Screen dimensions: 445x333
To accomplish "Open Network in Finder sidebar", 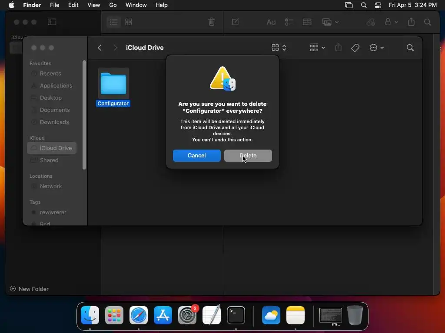I will [50, 186].
